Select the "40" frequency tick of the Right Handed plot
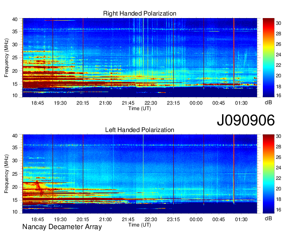 click(15, 19)
